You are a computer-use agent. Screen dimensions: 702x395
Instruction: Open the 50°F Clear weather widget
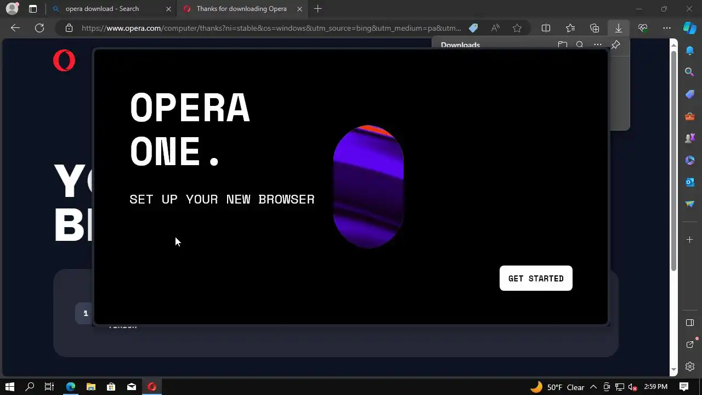(x=557, y=387)
